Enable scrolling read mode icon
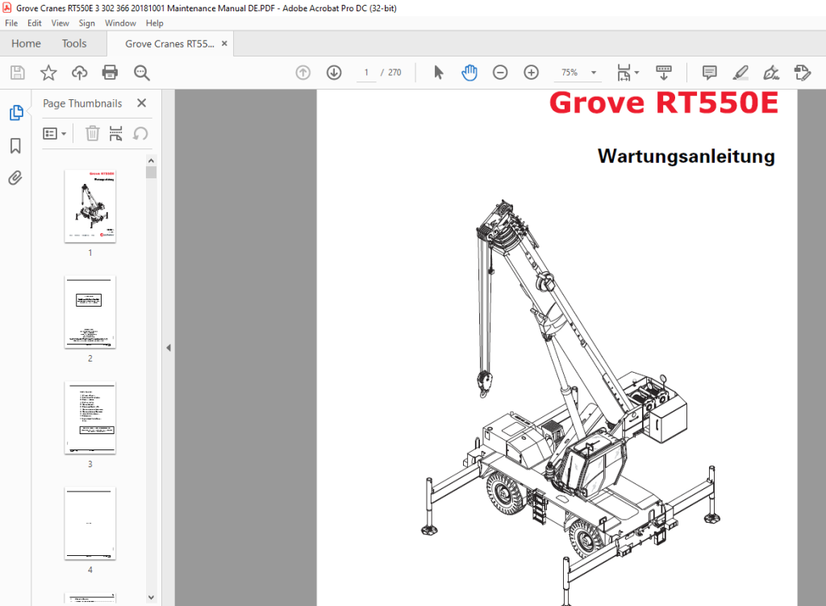This screenshot has width=826, height=606. tap(664, 73)
